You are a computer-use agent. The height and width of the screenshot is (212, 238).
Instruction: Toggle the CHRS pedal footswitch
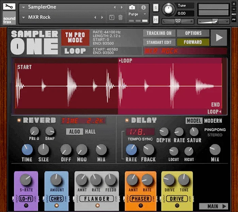(x=57, y=206)
